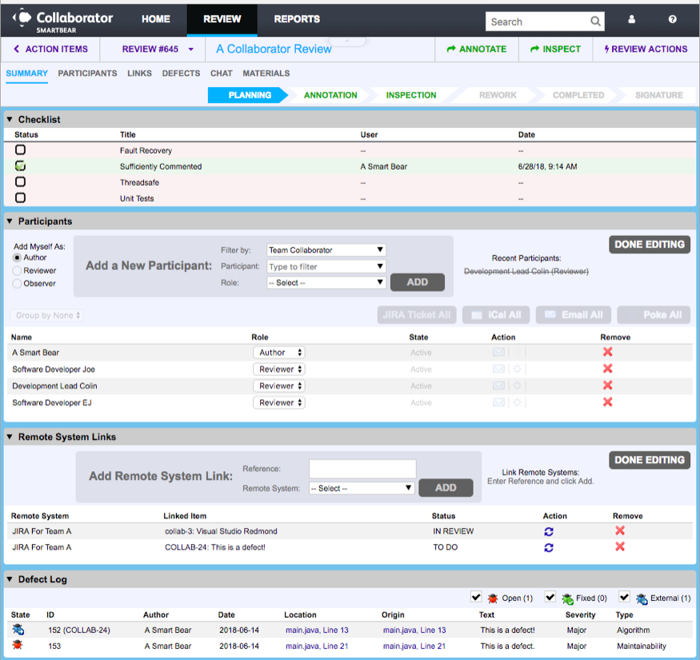This screenshot has height=660, width=700.
Task: Collapse the Defect Log section
Action: [10, 579]
